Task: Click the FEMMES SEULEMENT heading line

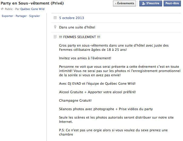Action: (x=80, y=37)
